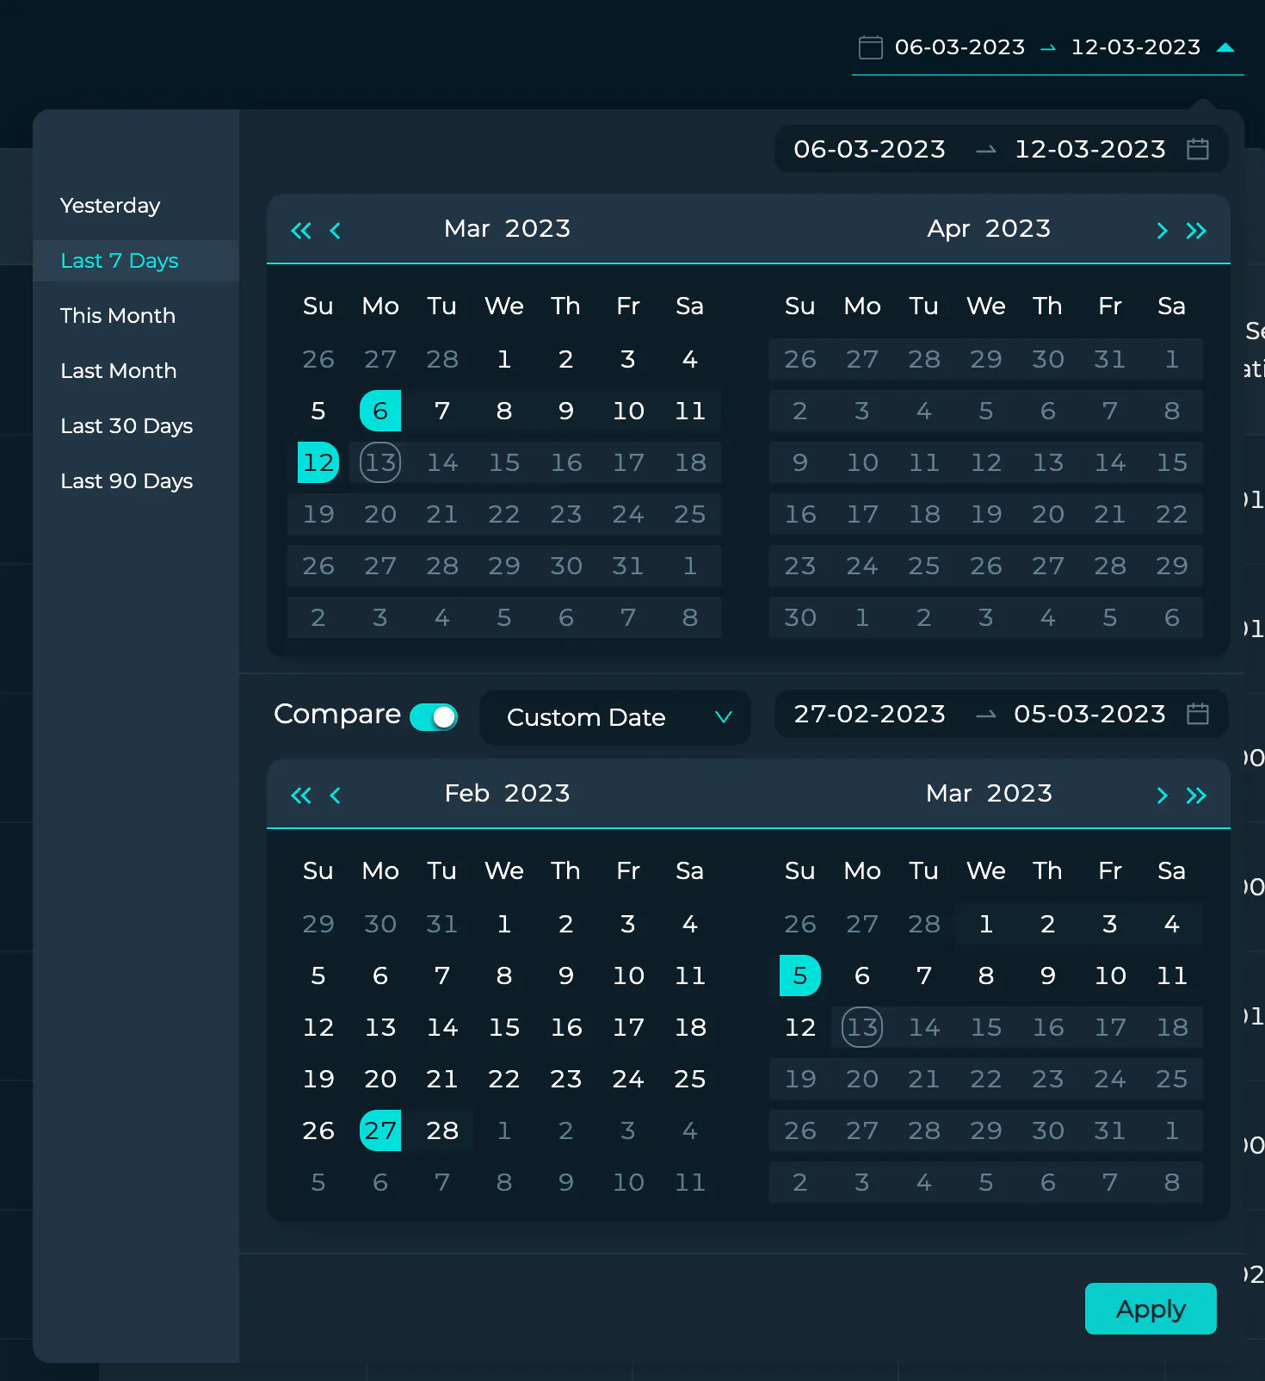Click start date 06-03-2023 in range input
The width and height of the screenshot is (1265, 1381).
(869, 149)
